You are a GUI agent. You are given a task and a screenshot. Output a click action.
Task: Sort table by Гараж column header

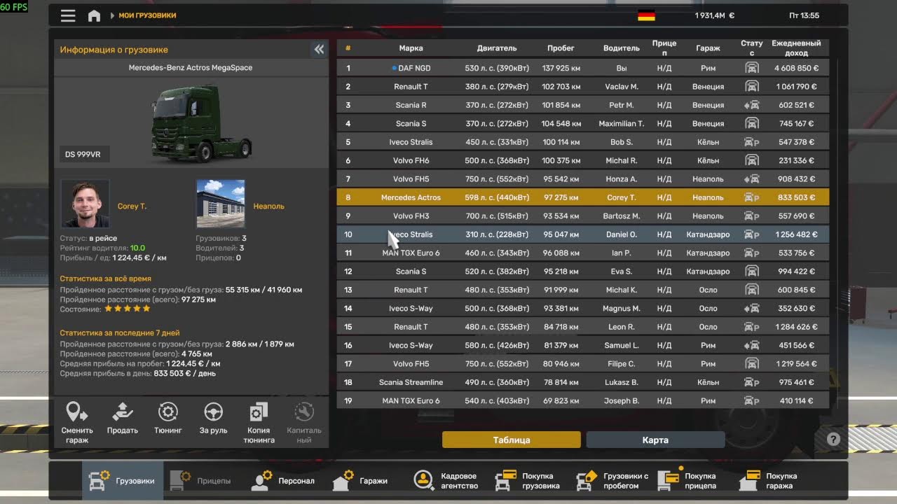tap(708, 48)
